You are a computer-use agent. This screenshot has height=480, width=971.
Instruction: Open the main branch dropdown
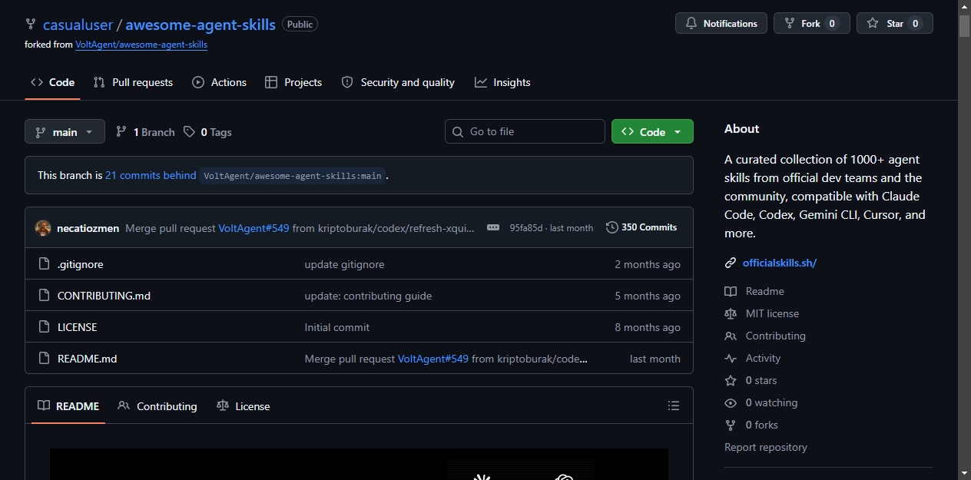[x=65, y=131]
